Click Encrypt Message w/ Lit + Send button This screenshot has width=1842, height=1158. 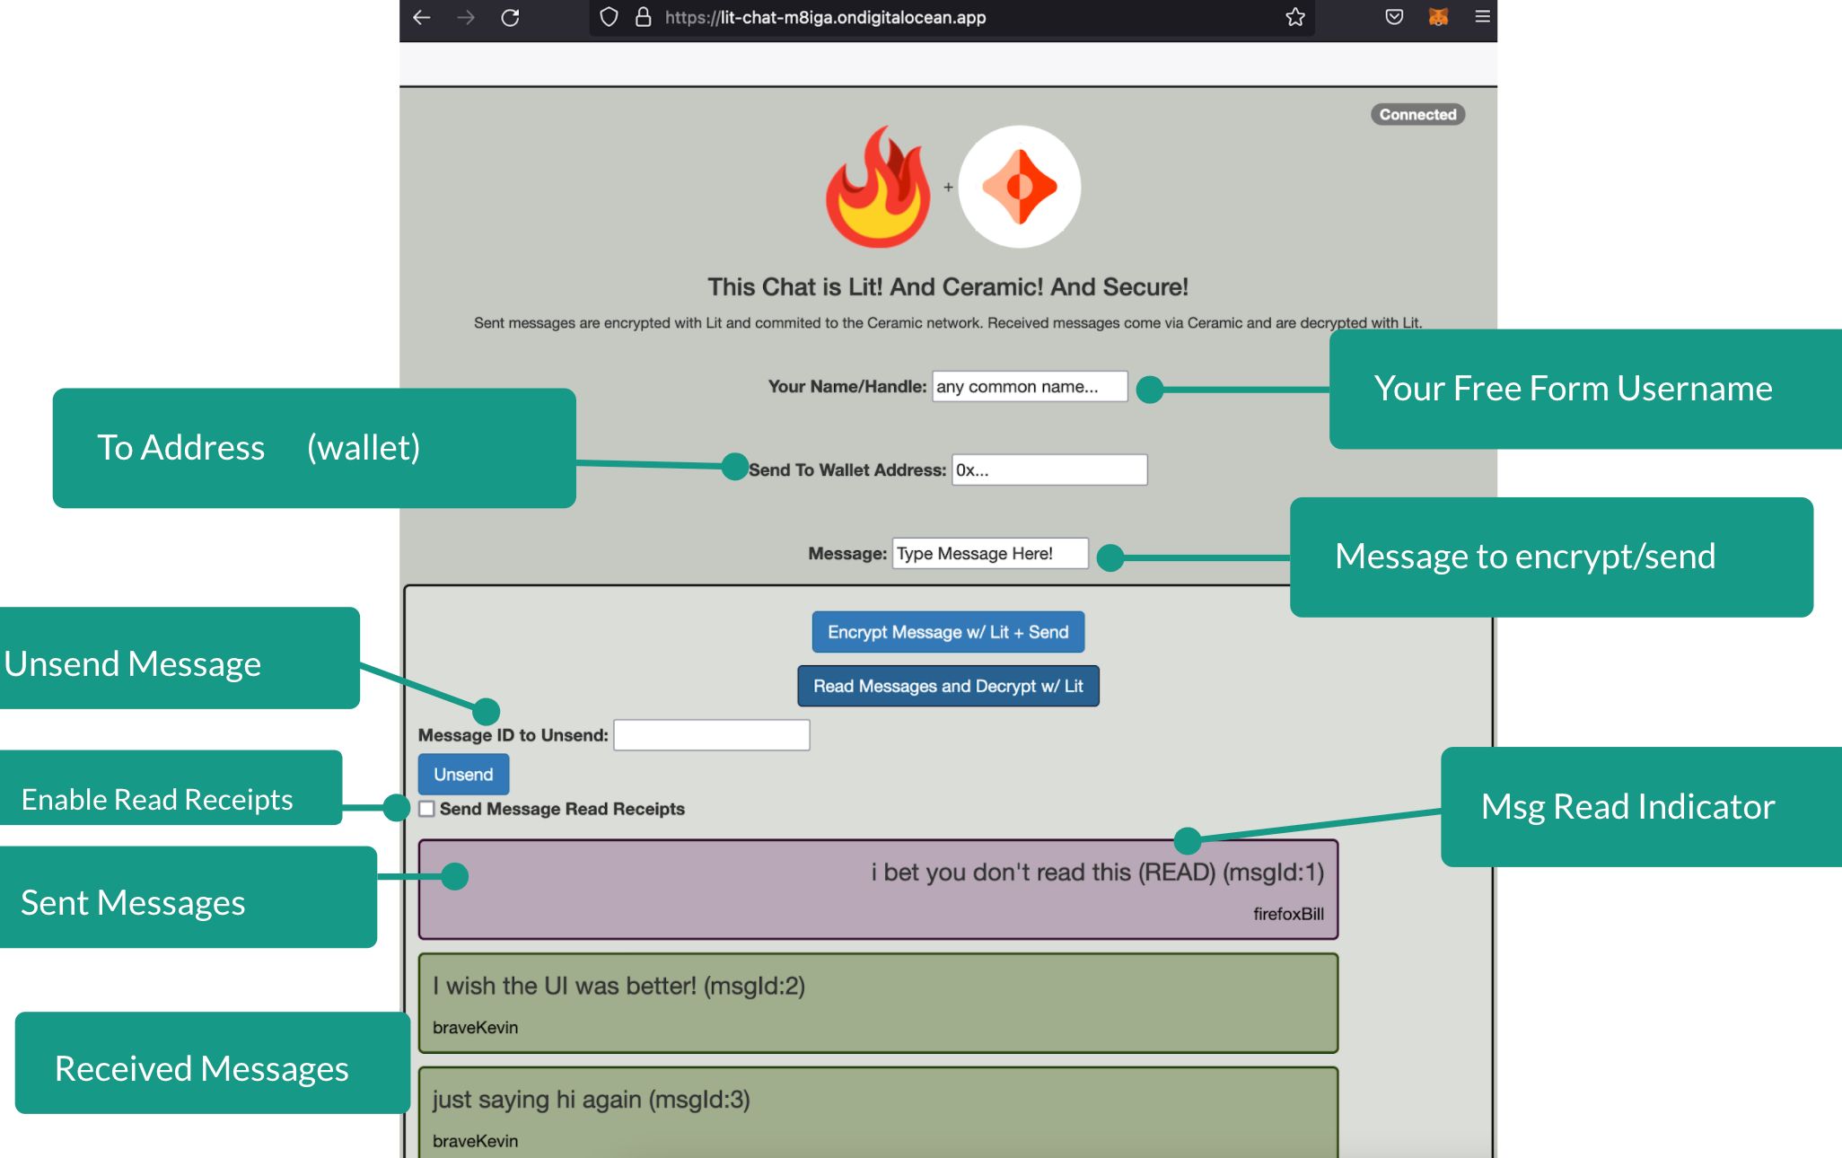point(948,631)
